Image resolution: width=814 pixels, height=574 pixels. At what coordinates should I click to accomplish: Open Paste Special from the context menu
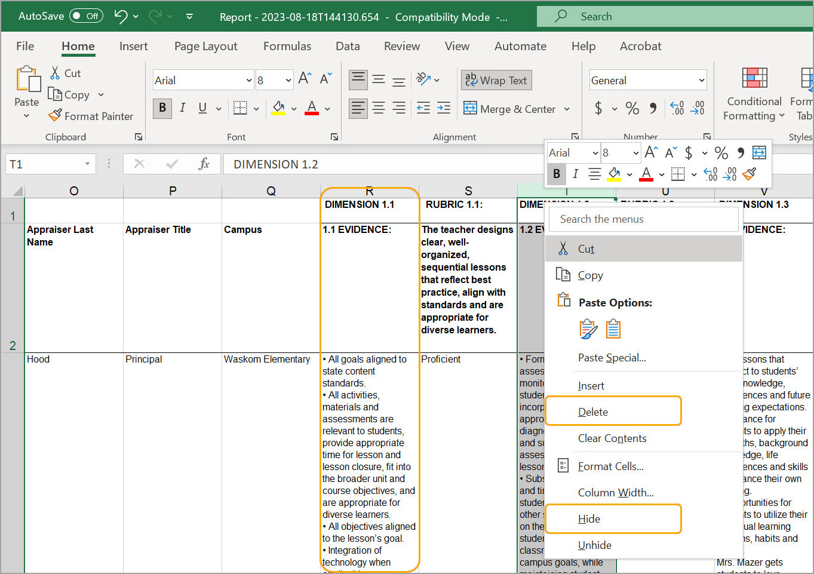tap(612, 357)
